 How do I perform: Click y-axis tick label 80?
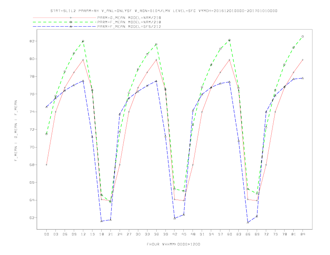coord(32,59)
